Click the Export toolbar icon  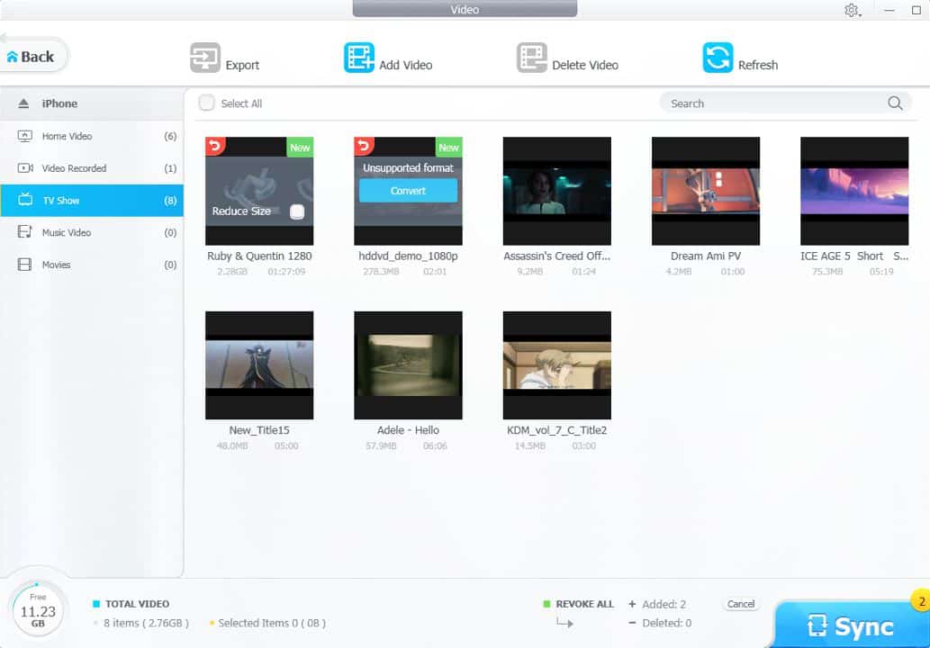(x=205, y=58)
